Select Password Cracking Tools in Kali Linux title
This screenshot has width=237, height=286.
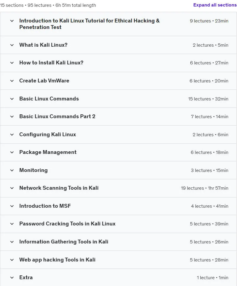tap(67, 224)
